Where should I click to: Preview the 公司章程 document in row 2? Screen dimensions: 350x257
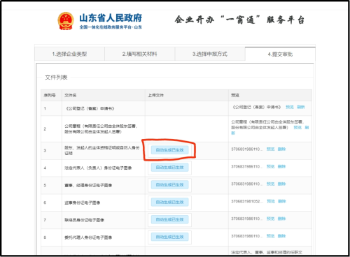(x=297, y=128)
